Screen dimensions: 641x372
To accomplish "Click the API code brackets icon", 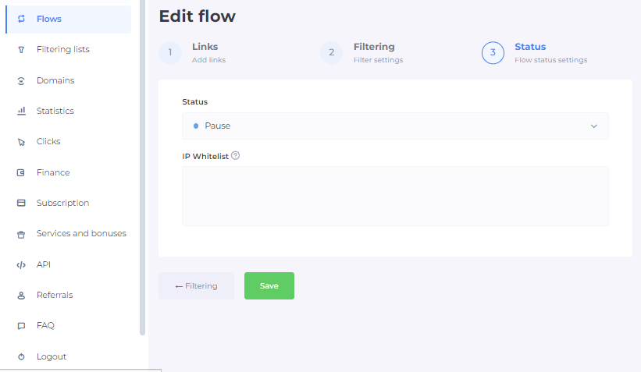I will point(21,265).
